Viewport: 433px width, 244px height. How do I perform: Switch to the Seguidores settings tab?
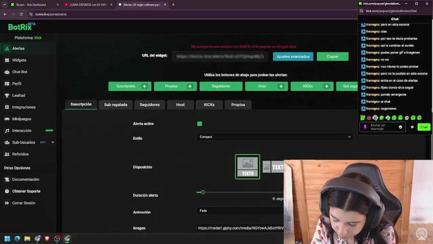[150, 105]
